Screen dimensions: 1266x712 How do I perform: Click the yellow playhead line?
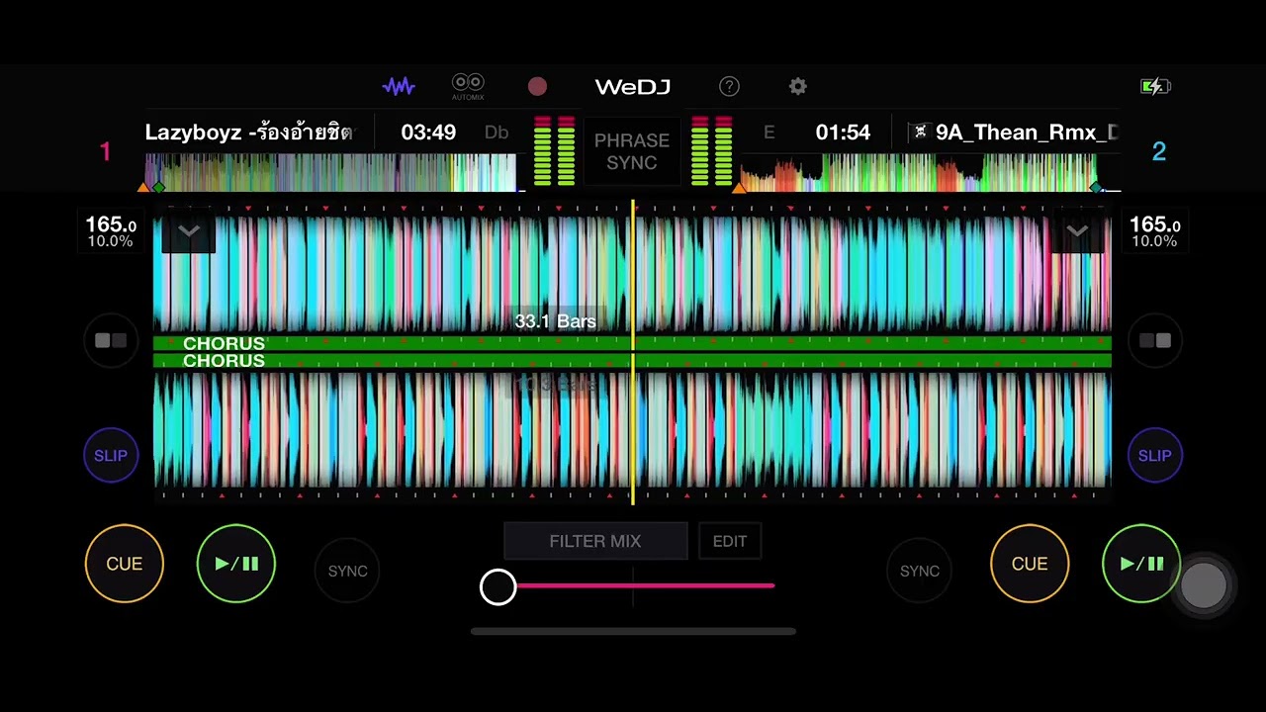[633, 352]
